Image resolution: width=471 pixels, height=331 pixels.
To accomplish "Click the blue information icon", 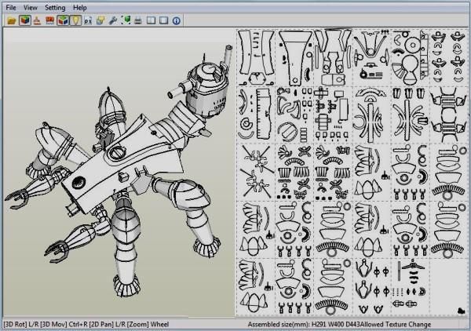I will [x=177, y=20].
